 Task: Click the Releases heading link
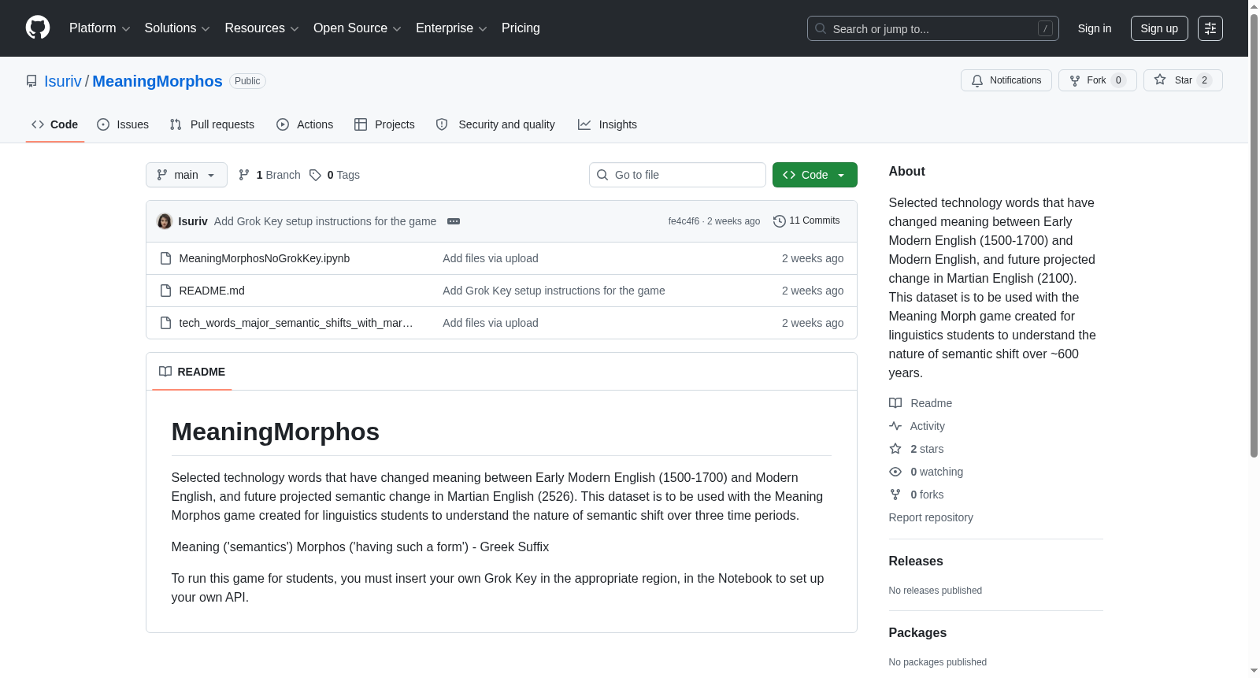[x=916, y=561]
